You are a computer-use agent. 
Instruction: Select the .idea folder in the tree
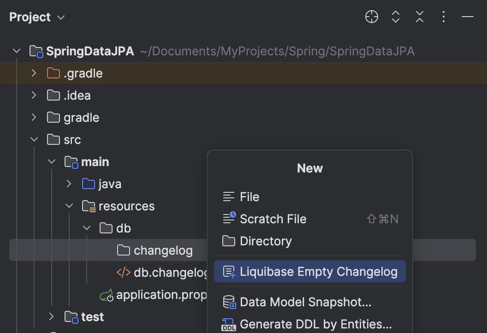point(77,95)
